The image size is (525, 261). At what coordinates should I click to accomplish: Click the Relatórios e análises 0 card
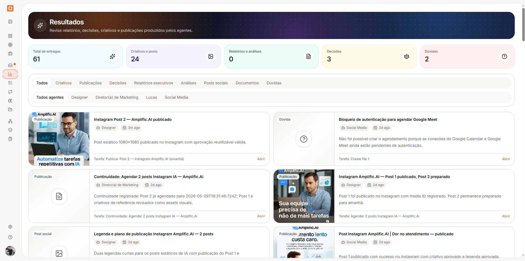click(x=271, y=56)
